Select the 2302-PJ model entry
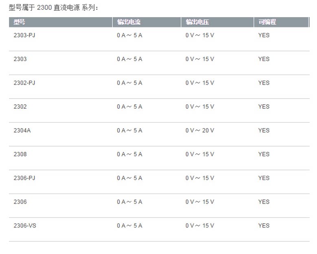This screenshot has width=317, height=254. point(24,83)
